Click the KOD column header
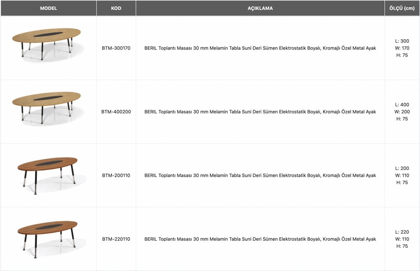Screen dimensions: 420x271 (116, 8)
